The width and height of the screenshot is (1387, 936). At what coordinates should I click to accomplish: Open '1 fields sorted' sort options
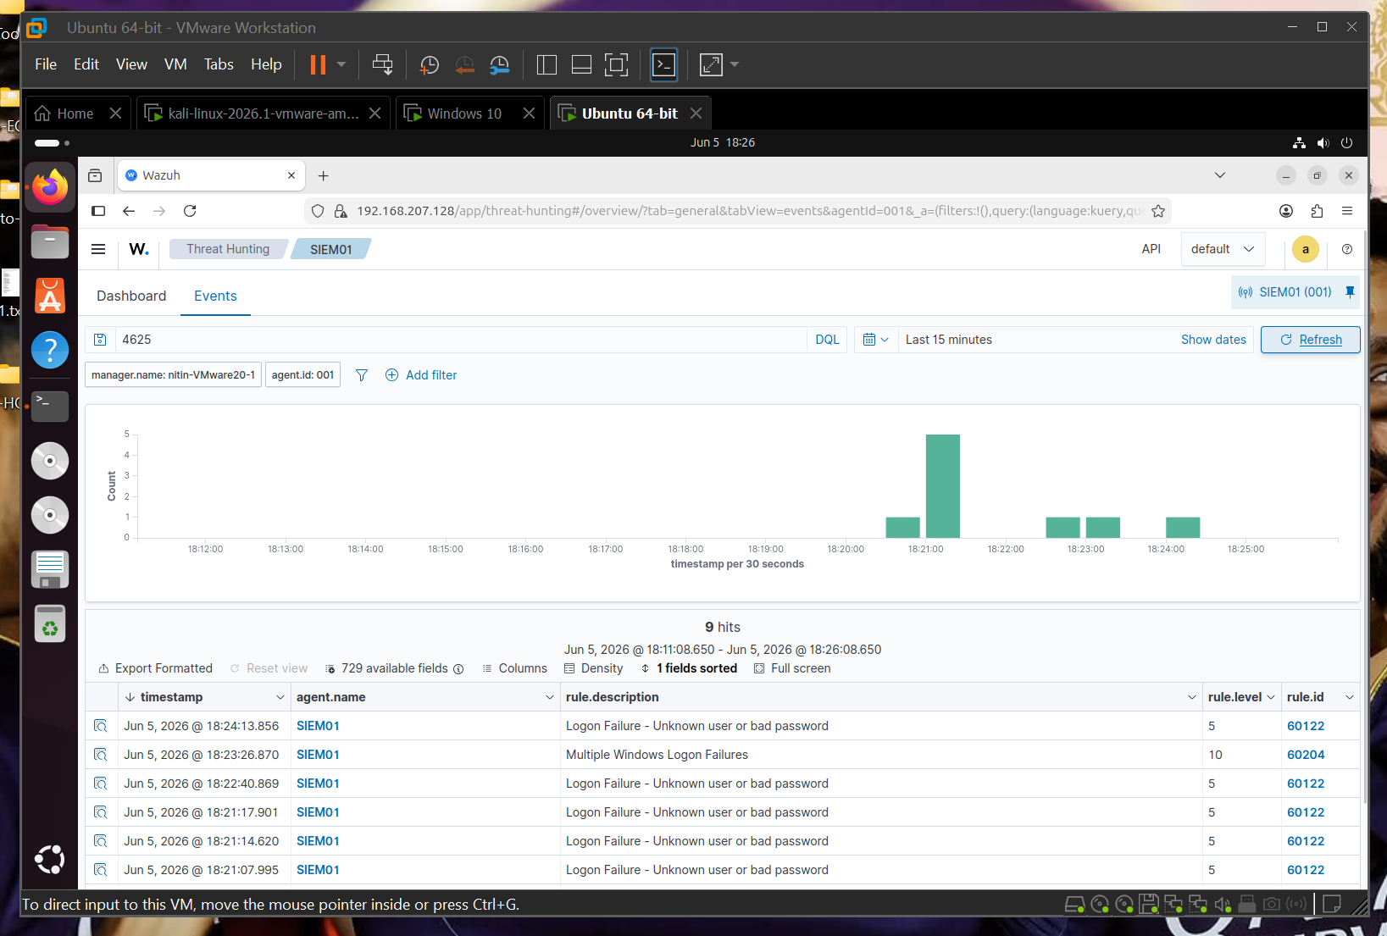click(x=689, y=668)
